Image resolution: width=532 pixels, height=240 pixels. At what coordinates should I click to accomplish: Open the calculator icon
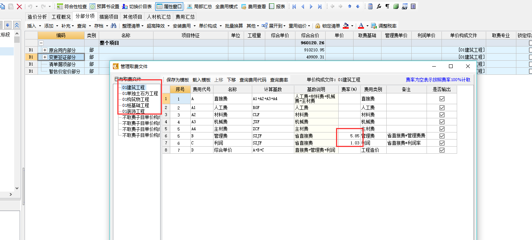[x=370, y=7]
